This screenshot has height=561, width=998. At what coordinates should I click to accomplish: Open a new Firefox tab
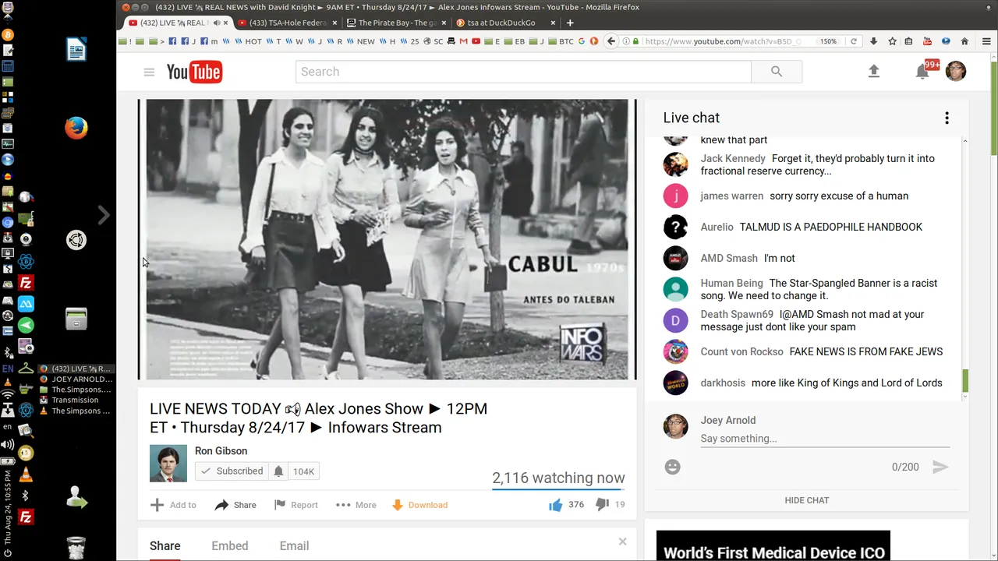tap(570, 23)
